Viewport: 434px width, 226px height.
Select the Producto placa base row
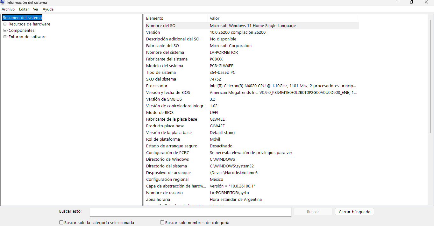252,126
